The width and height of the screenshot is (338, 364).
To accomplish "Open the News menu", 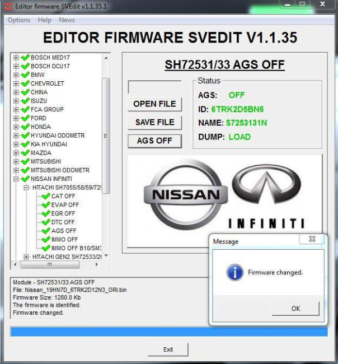I will (x=67, y=20).
